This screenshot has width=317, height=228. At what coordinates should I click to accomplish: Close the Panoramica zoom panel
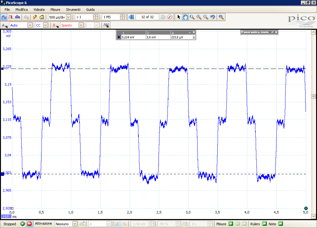pos(276,32)
